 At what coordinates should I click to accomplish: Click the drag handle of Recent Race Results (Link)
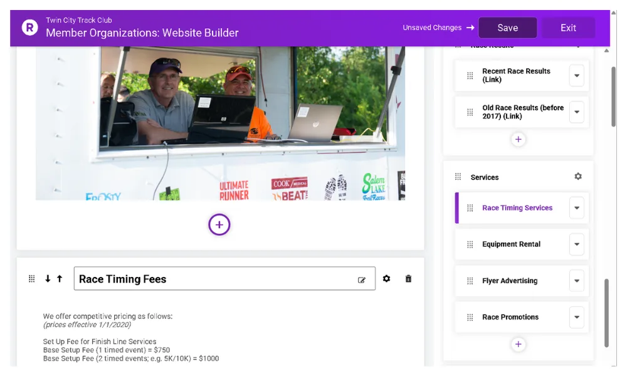pos(470,76)
